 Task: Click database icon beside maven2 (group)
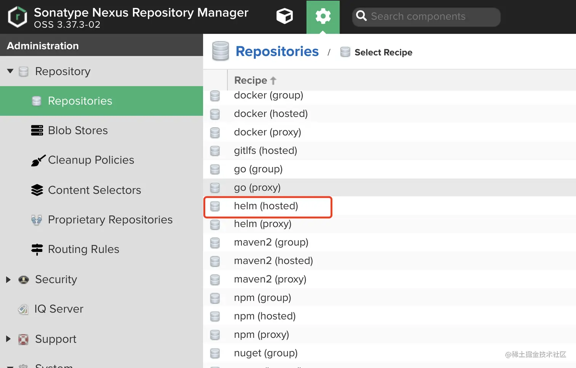tap(215, 243)
